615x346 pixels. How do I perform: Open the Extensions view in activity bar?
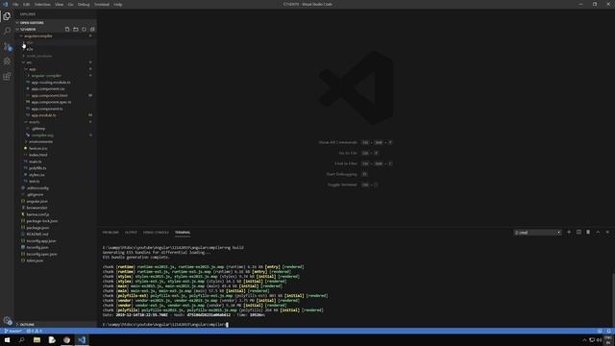click(x=7, y=76)
